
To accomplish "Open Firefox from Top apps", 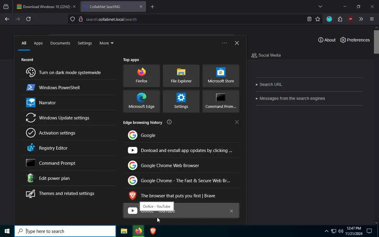I will pyautogui.click(x=142, y=76).
